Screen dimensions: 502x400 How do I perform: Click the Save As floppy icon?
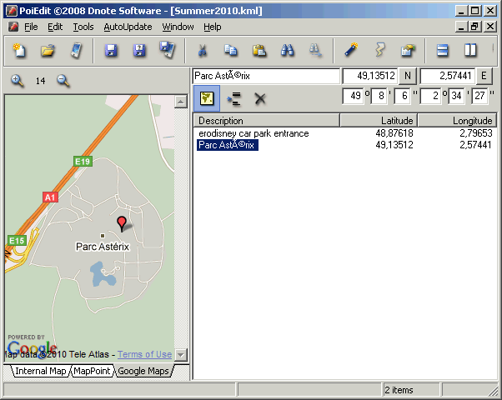click(139, 51)
